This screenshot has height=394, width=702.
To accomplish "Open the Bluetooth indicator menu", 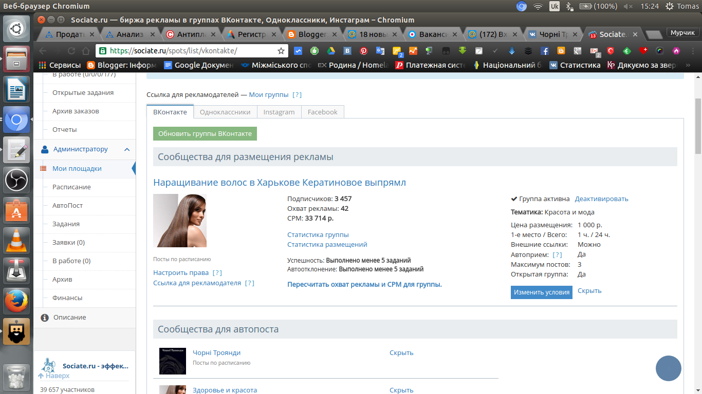I will [x=569, y=6].
